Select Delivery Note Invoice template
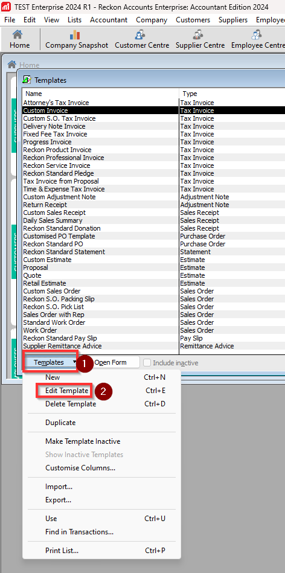The image size is (285, 573). [x=153, y=126]
